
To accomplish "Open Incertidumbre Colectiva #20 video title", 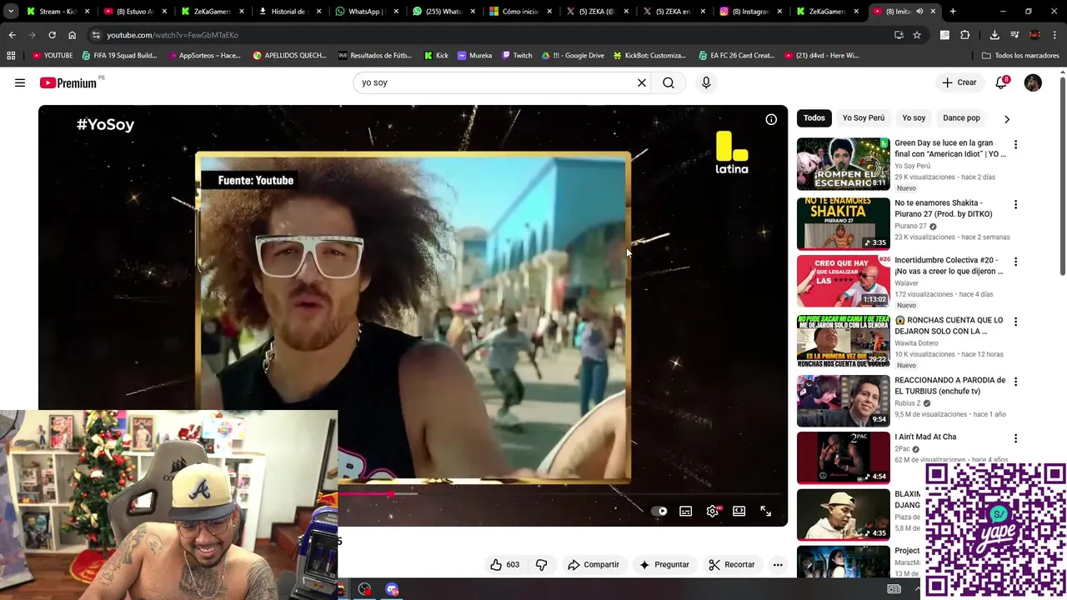I will click(949, 266).
